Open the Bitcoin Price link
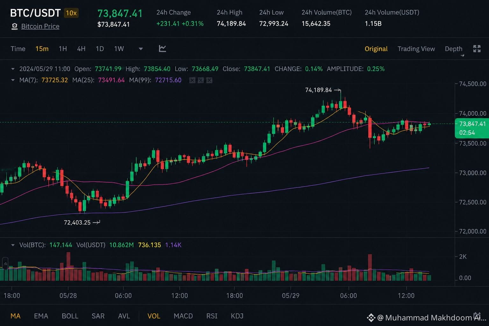Image resolution: width=489 pixels, height=326 pixels. [40, 26]
